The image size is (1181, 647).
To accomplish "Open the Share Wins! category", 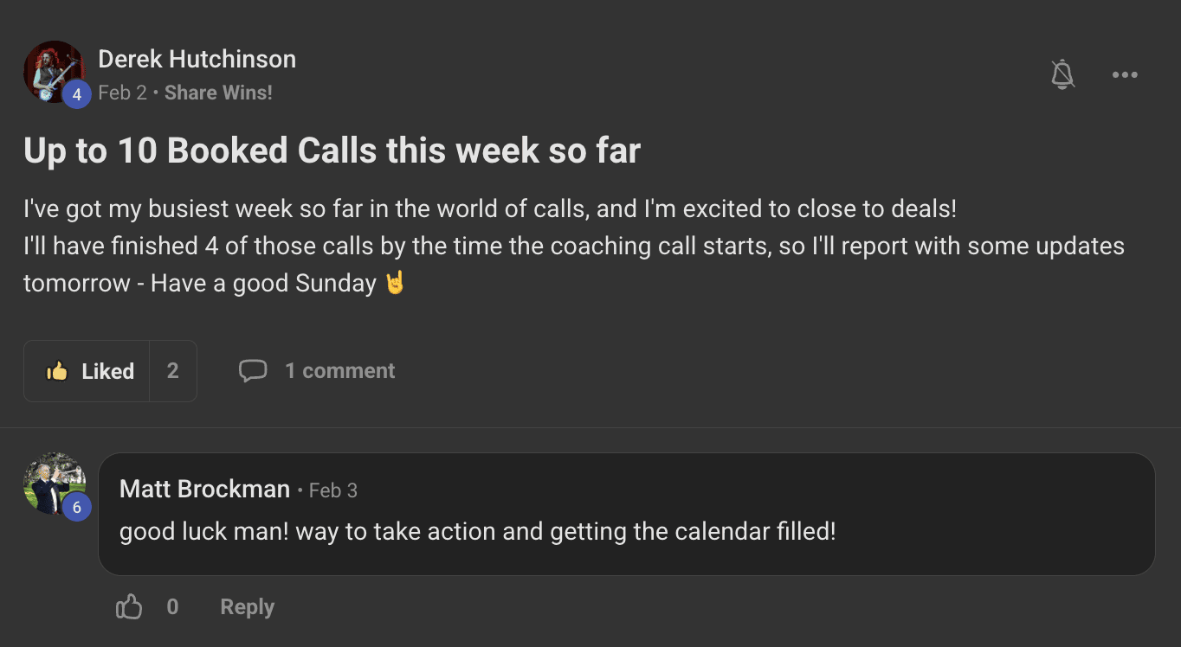I will coord(218,93).
